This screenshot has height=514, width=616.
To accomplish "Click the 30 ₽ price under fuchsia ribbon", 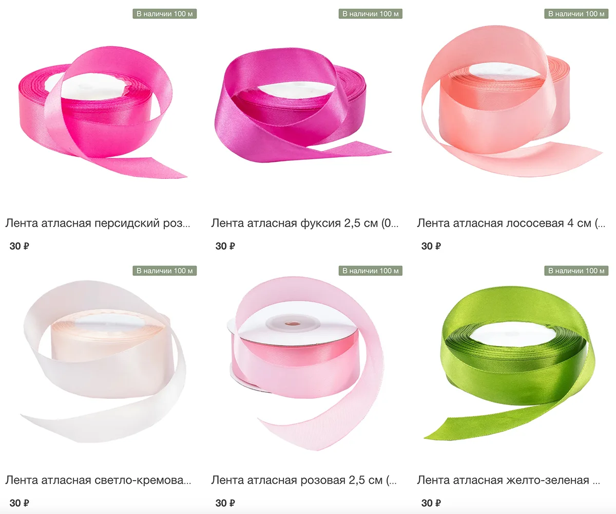I will point(225,246).
